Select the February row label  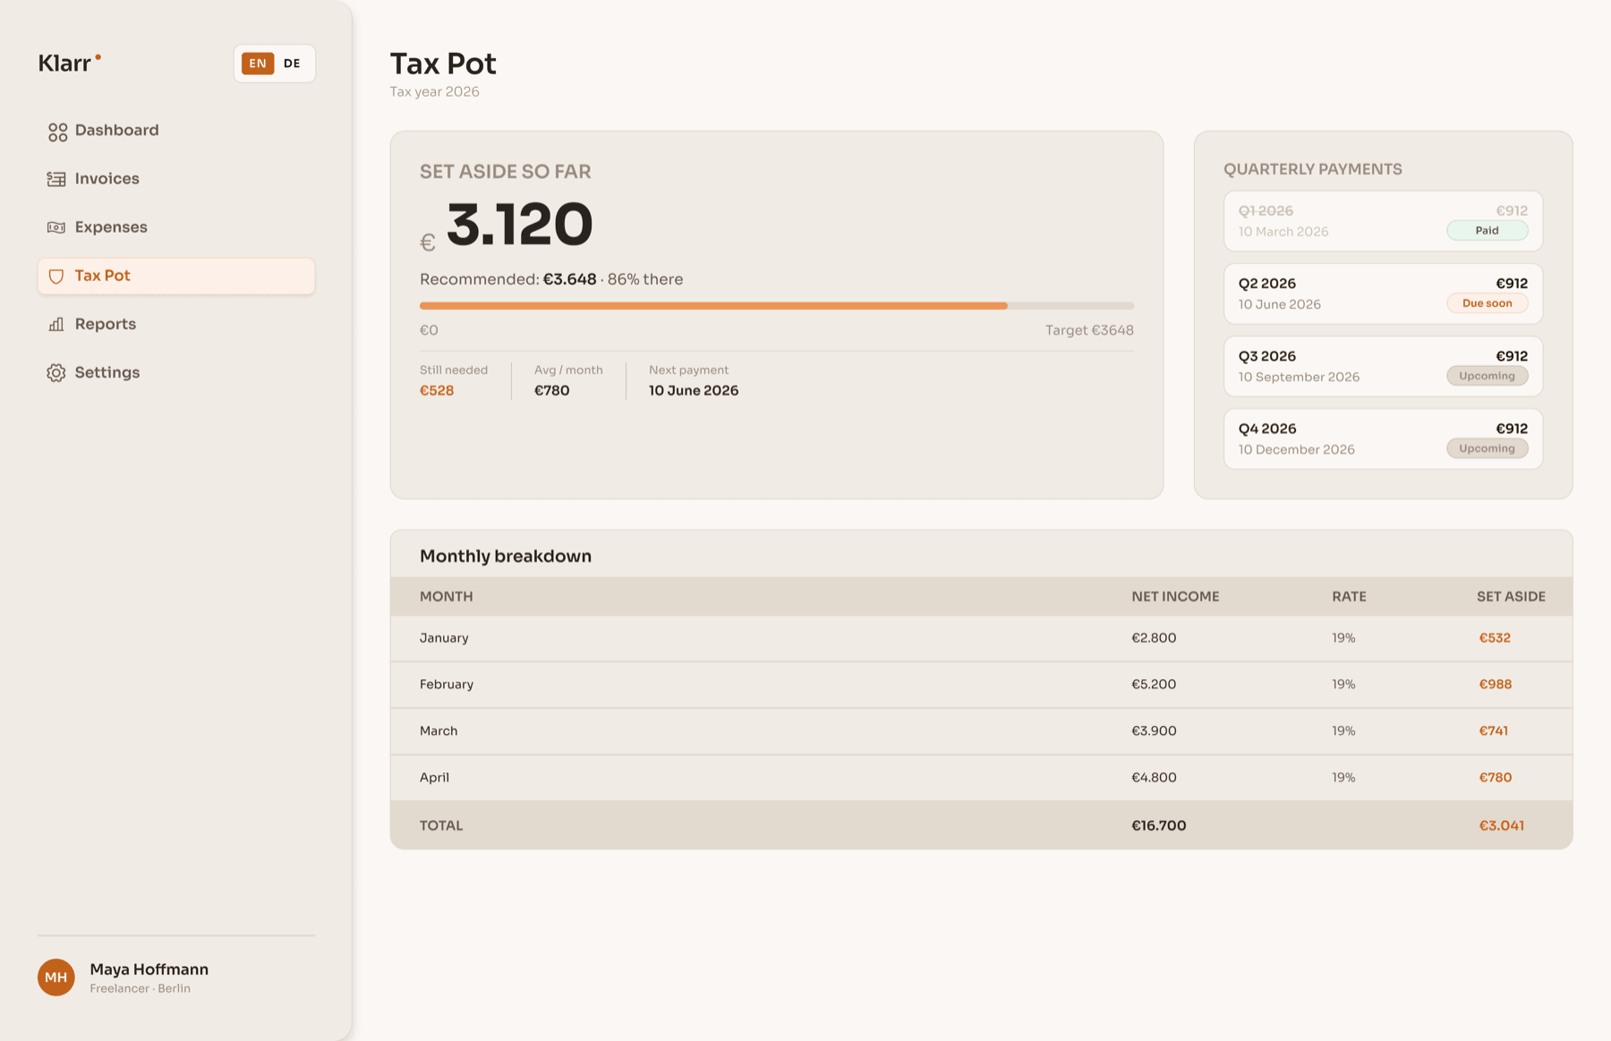[x=447, y=684]
